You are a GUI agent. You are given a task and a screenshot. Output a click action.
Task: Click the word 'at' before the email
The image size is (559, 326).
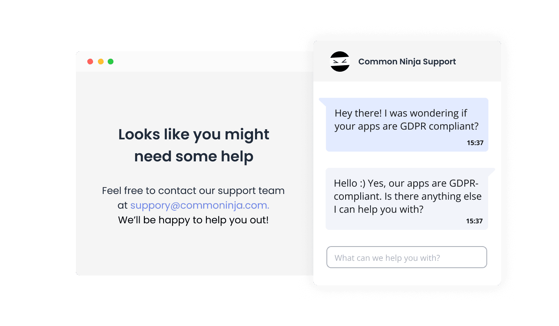click(122, 206)
